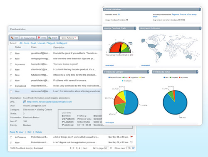Check the importantclien... row checkbox
This screenshot has height=157, width=208.
click(x=11, y=86)
